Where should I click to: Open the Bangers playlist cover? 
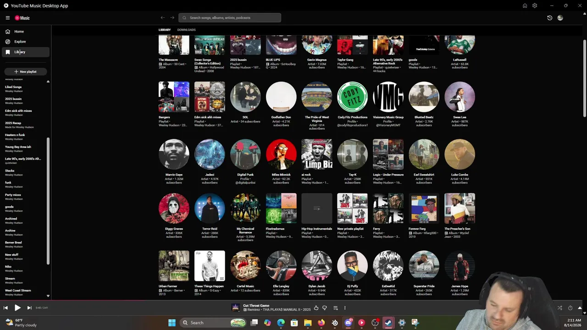point(174,97)
